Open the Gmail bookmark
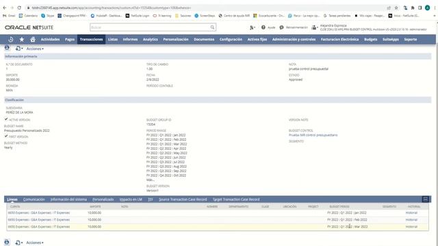The image size is (438, 246). [x=9, y=16]
